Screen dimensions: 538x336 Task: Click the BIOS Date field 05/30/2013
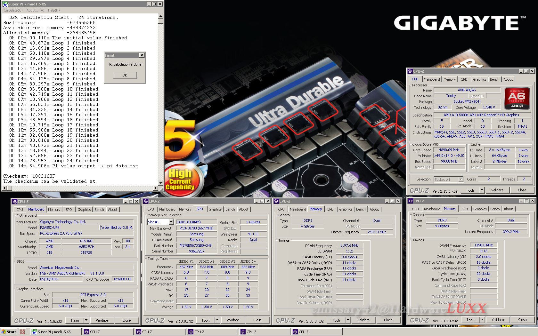tap(61, 279)
